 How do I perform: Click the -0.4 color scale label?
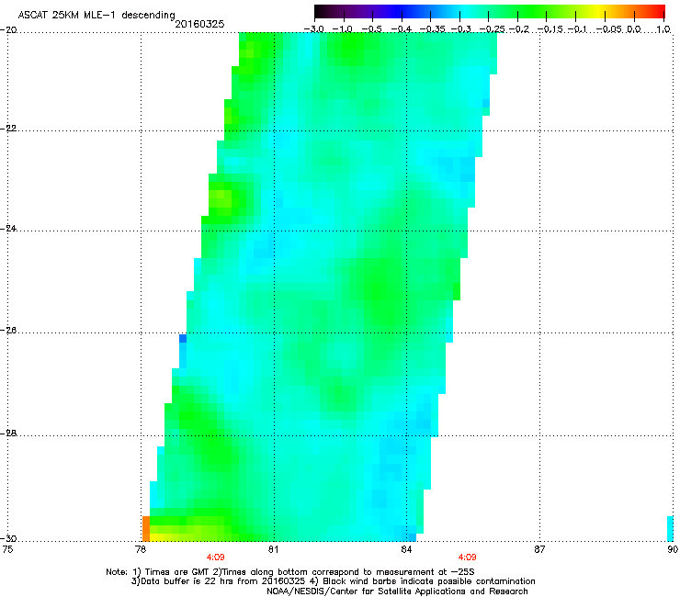click(x=402, y=29)
